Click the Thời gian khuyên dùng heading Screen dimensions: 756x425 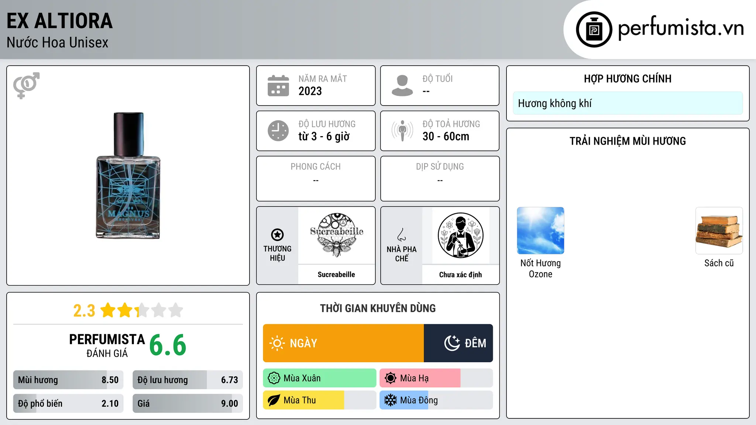coord(378,308)
